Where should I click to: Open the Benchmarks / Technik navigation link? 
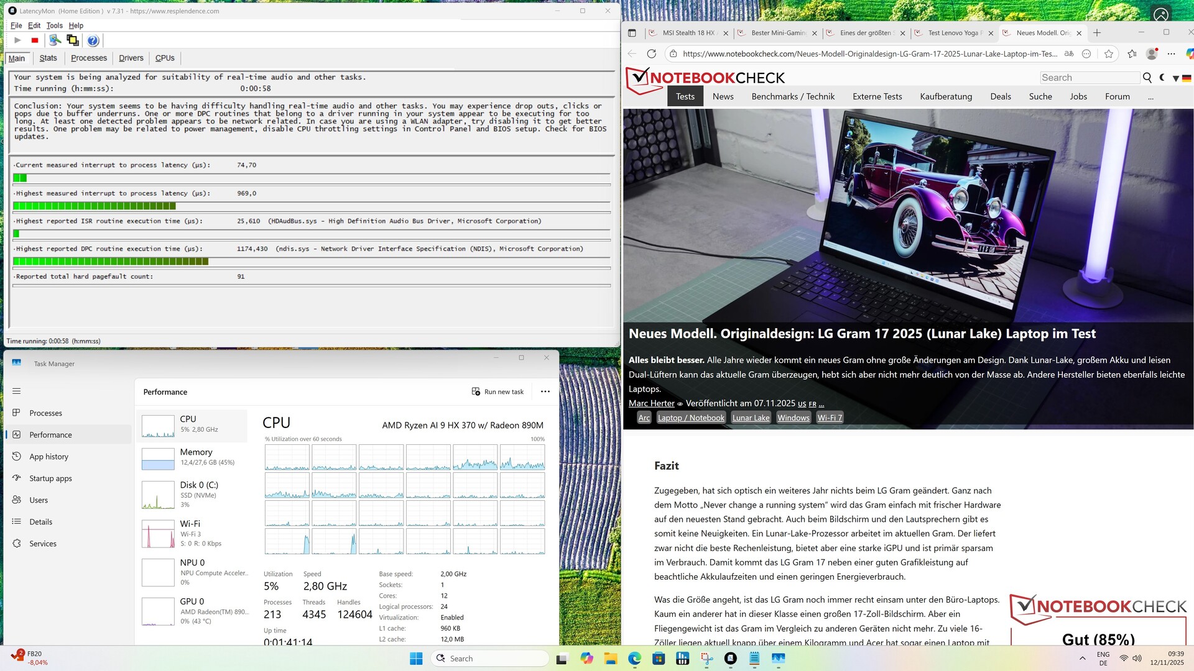[792, 97]
